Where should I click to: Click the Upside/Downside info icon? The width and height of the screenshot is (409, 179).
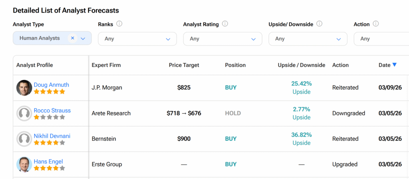pos(320,24)
